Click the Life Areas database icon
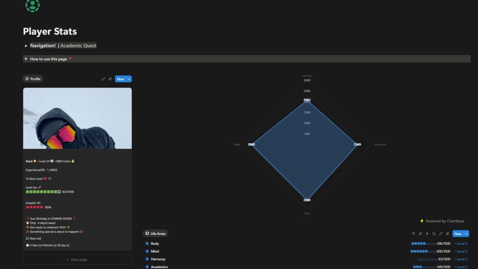This screenshot has width=478, height=269. click(148, 233)
